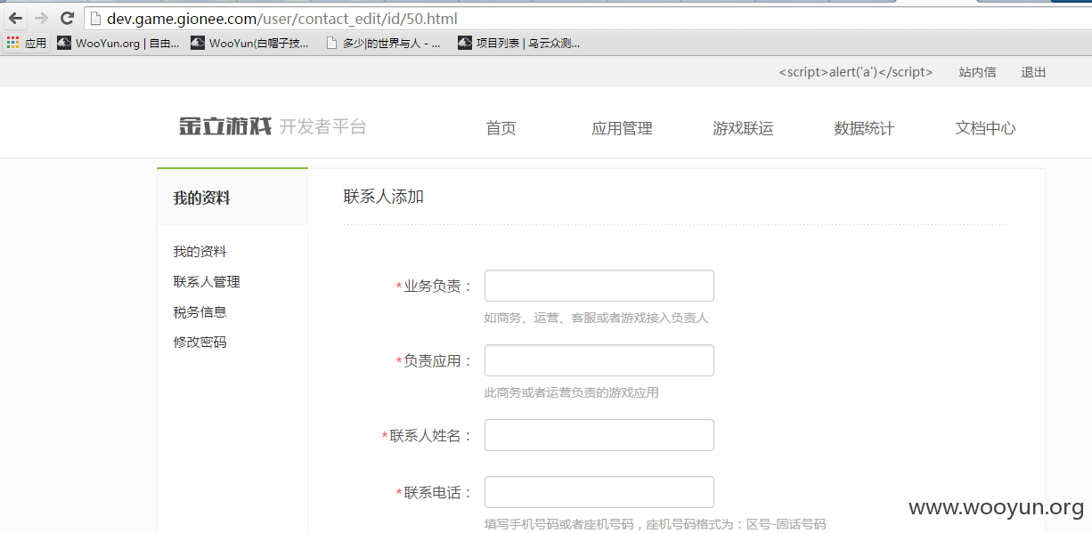Select 修改密码 in sidebar

pos(200,343)
